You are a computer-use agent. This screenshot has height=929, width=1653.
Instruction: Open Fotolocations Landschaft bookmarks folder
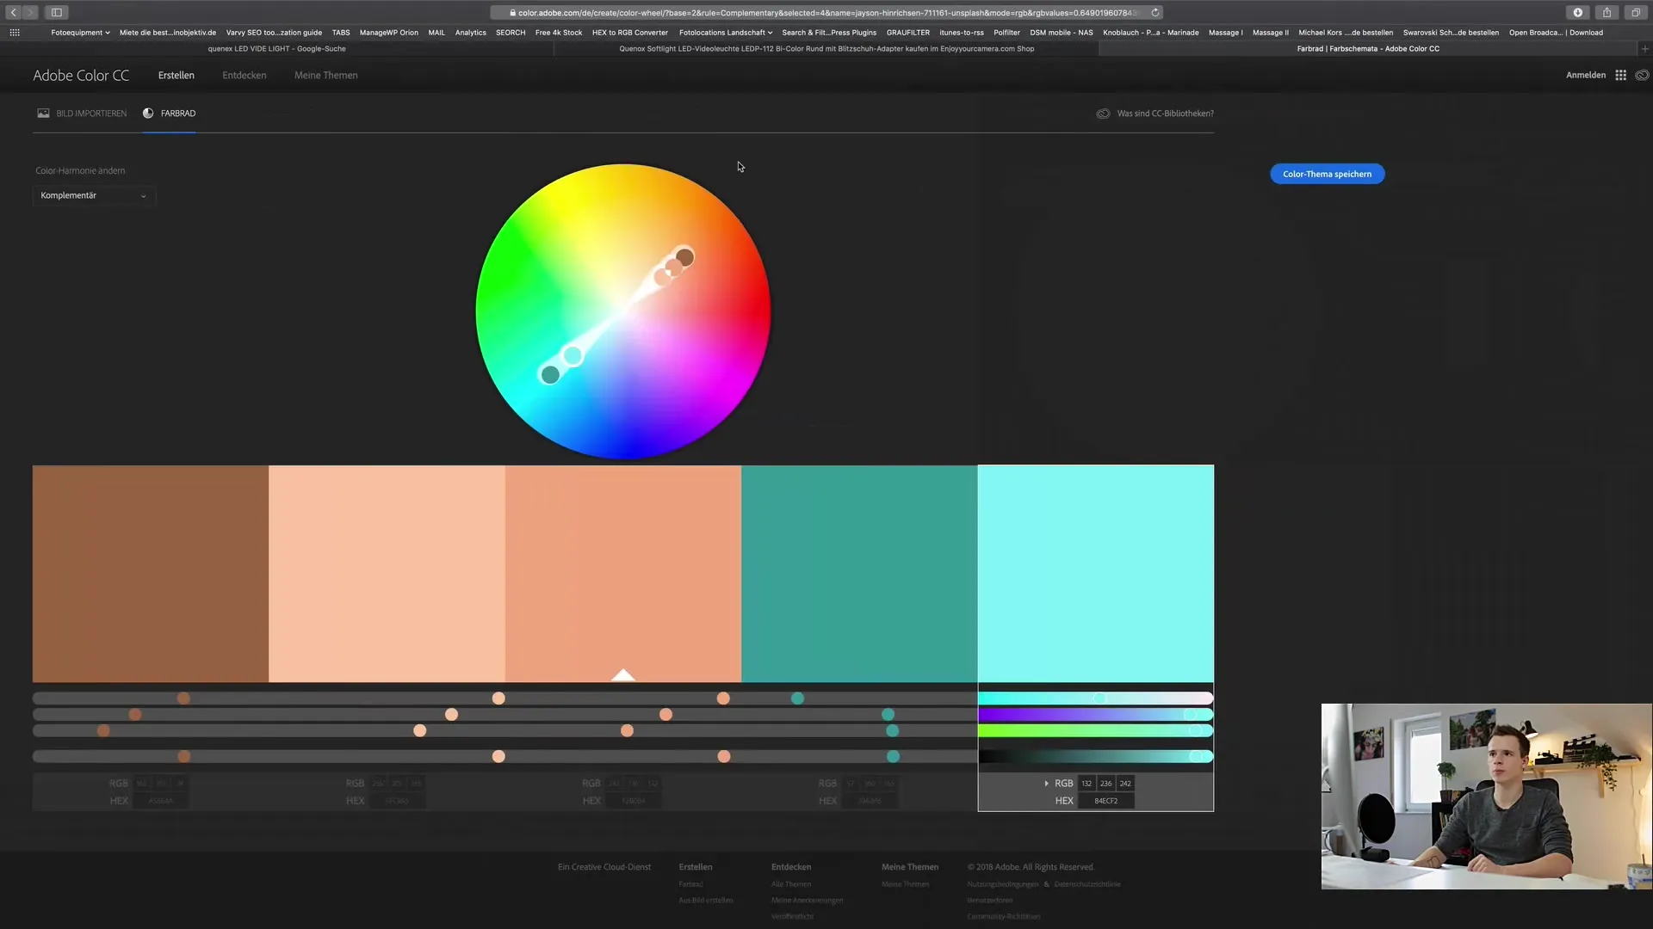[726, 33]
